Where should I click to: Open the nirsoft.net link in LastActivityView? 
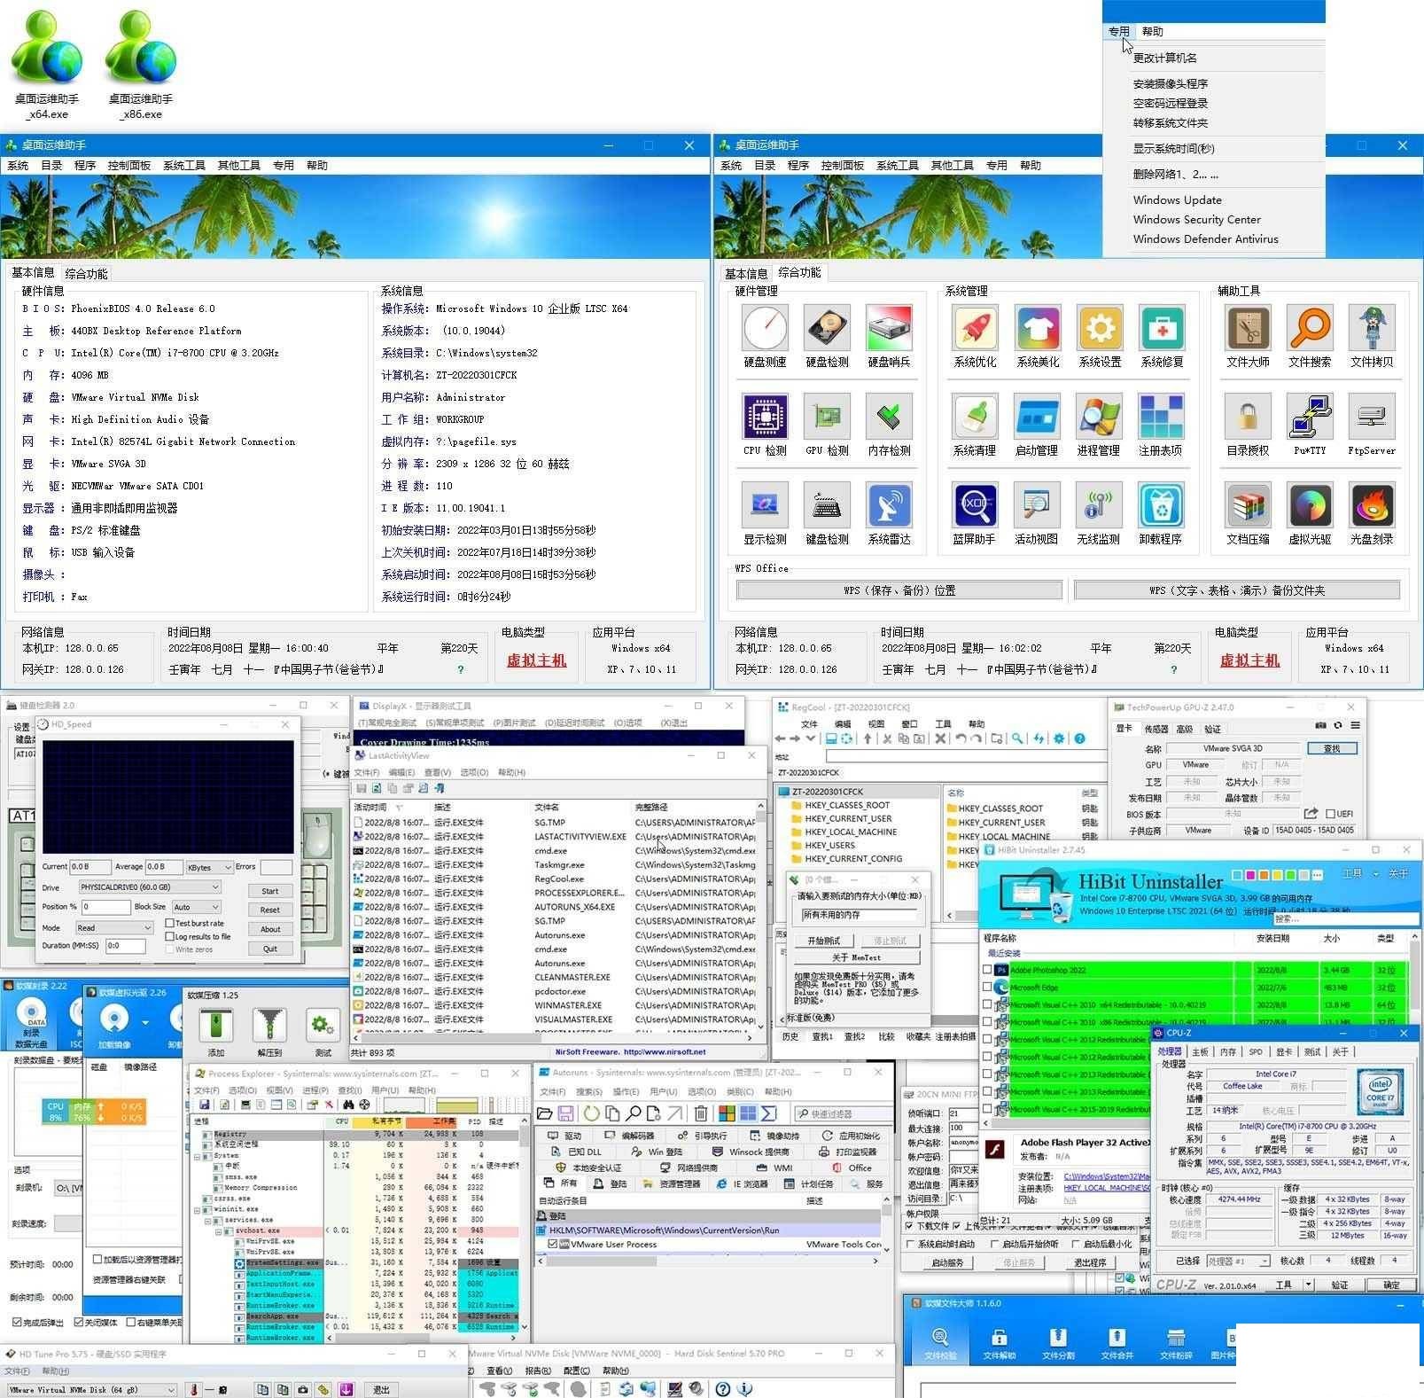click(x=665, y=1052)
